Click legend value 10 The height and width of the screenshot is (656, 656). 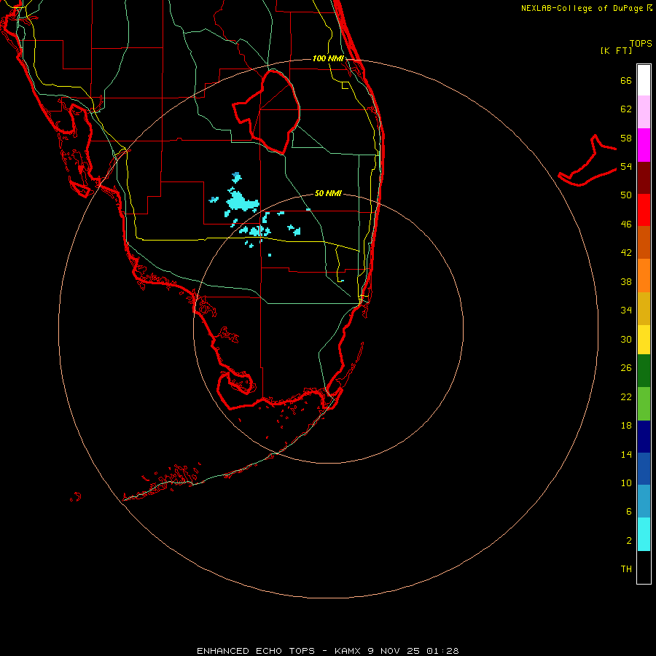(x=626, y=483)
